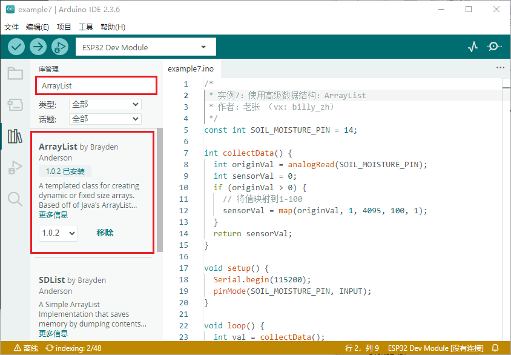This screenshot has height=355, width=511.
Task: Click the notification bell in status bar
Action: [495, 348]
